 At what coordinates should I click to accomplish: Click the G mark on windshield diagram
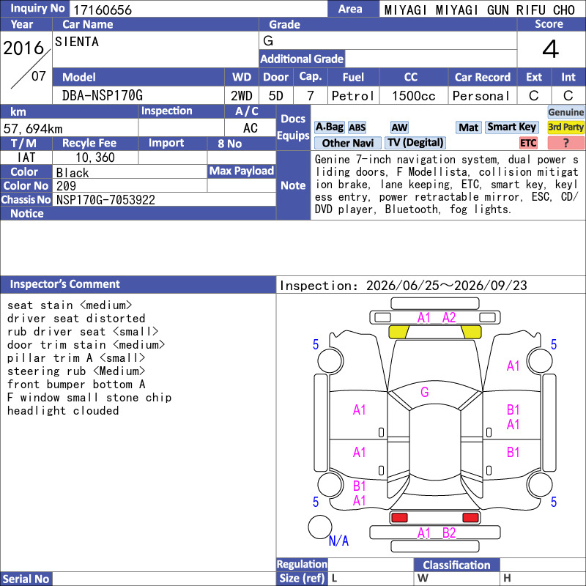coord(425,392)
